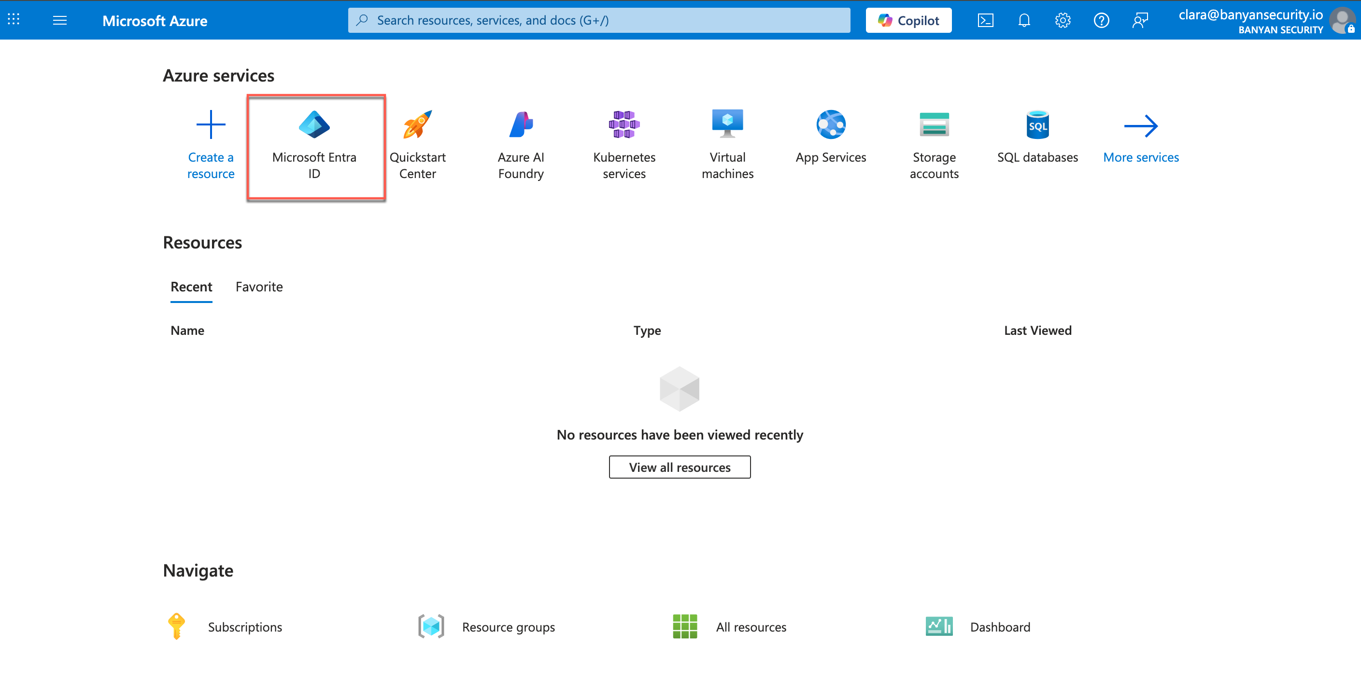Click the Quickstart Center rocket icon
The image size is (1361, 688).
coord(417,124)
